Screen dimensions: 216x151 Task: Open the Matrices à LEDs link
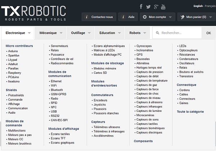coord(104,50)
